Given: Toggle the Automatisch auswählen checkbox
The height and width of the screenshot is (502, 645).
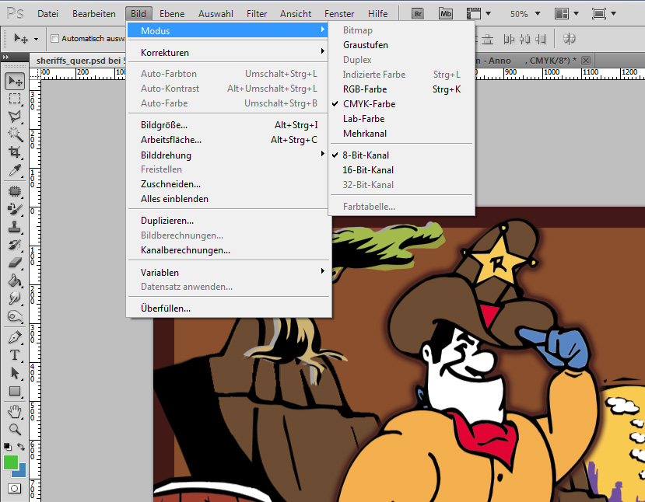Looking at the screenshot, I should click(x=54, y=39).
